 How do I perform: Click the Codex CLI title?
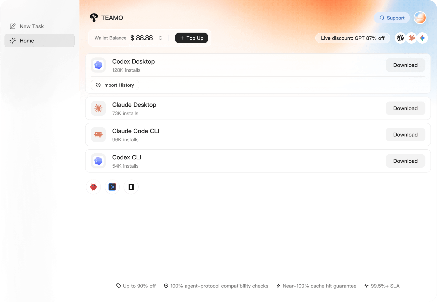[x=127, y=157]
